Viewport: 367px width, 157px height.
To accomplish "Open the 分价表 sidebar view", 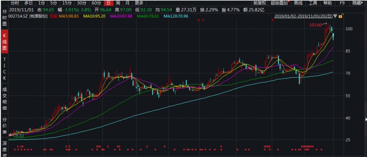I will [x=4, y=126].
